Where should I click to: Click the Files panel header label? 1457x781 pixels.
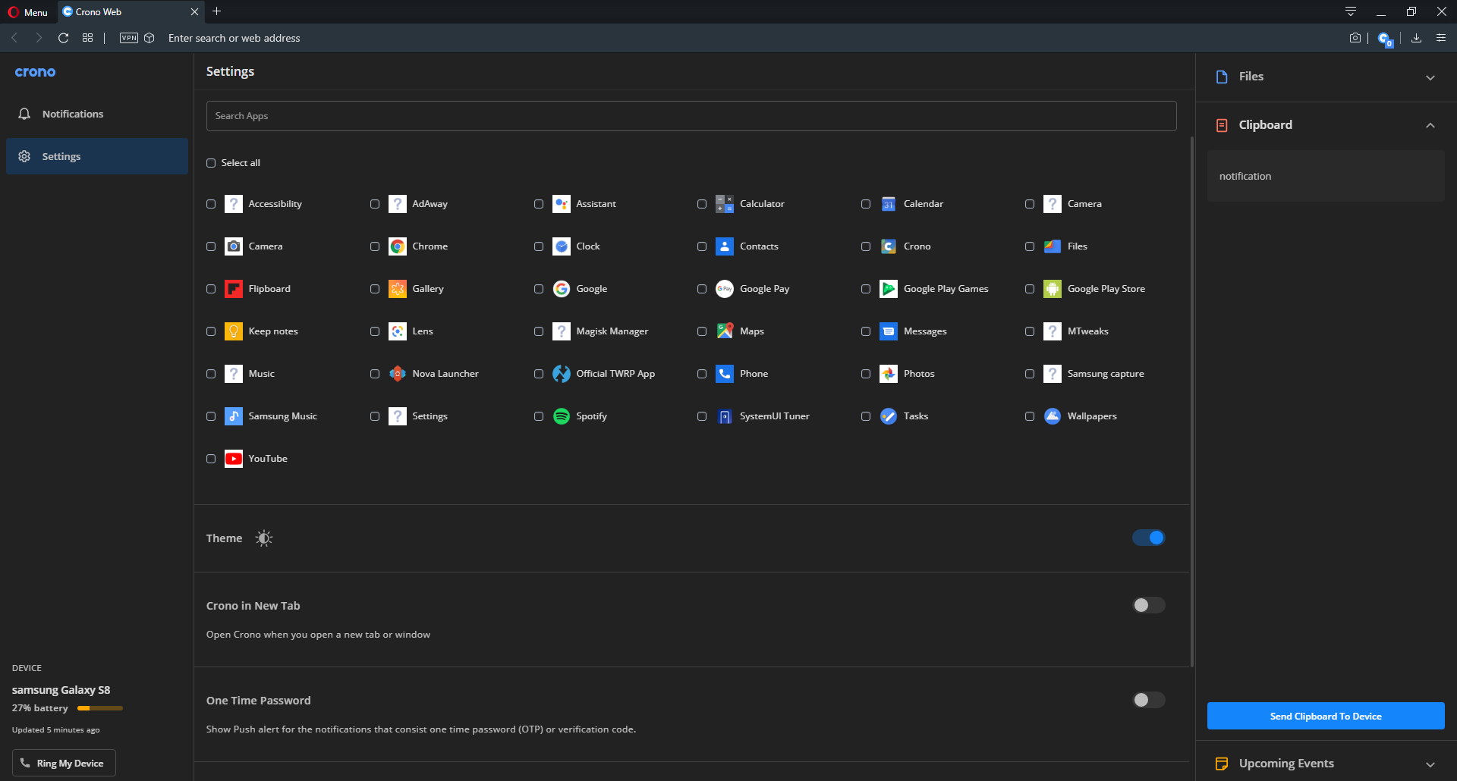point(1251,77)
